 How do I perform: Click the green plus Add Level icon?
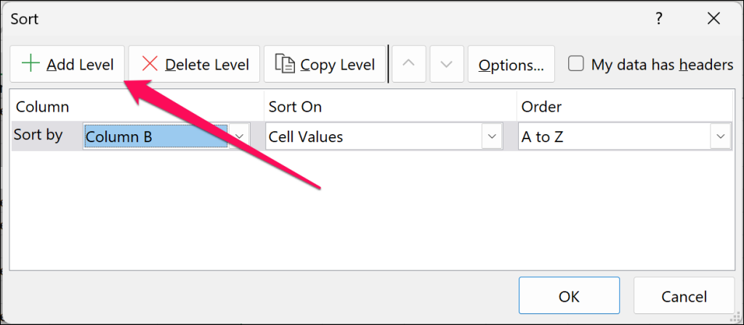click(31, 64)
